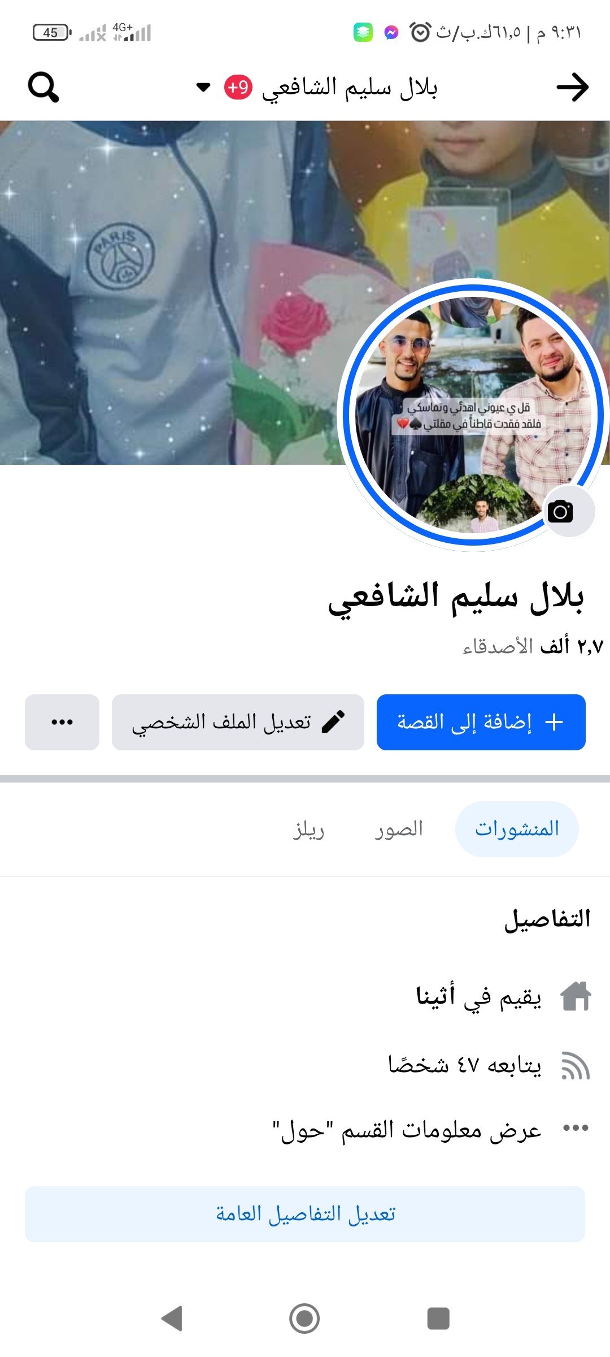
Task: Switch to the الصور tab
Action: pos(399,829)
